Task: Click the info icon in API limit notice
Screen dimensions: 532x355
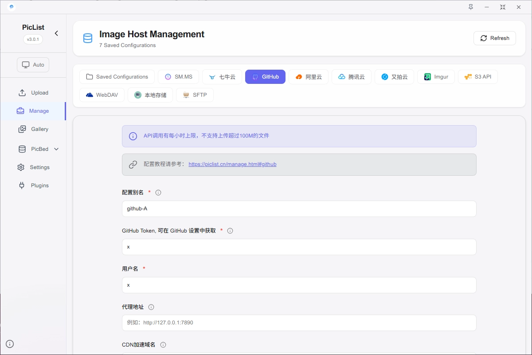Action: click(x=133, y=136)
